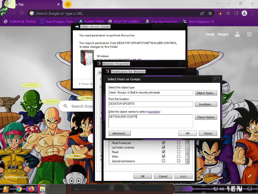Open the Advanced... button in Select Users
The height and width of the screenshot is (194, 258).
[120, 133]
